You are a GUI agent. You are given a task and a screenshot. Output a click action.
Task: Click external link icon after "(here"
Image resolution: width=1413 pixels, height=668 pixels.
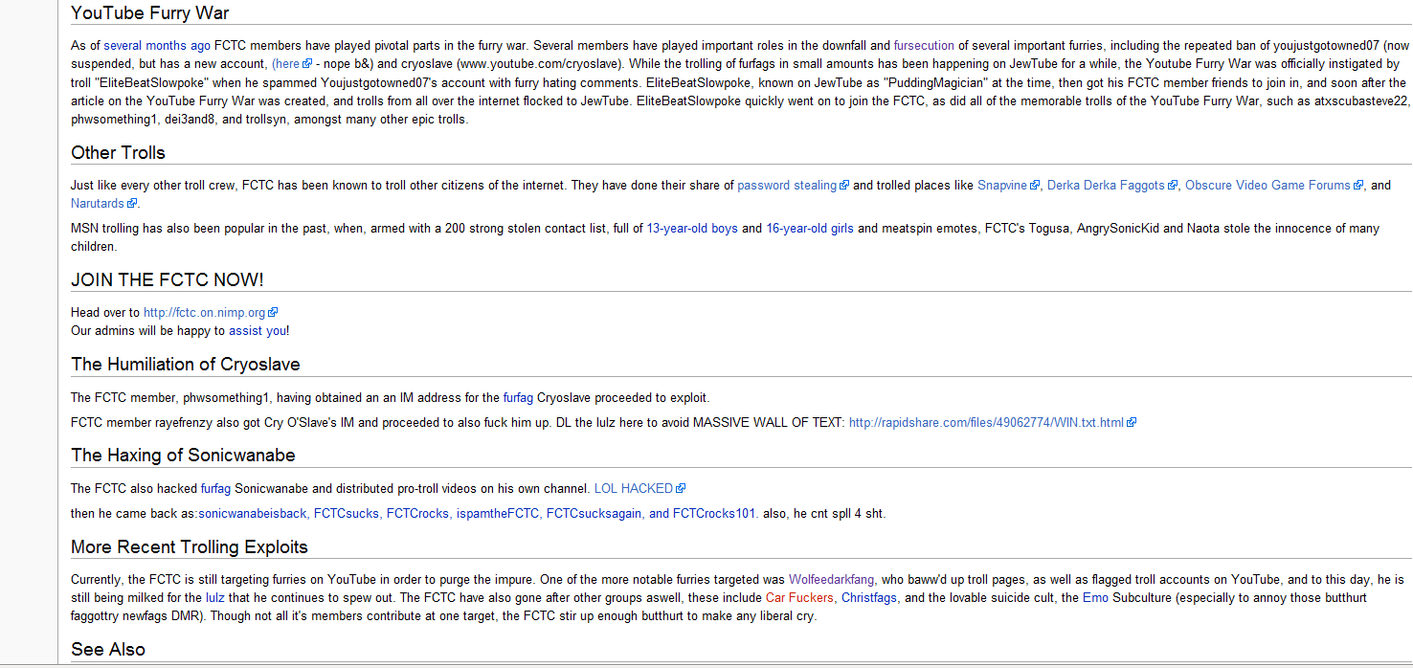pos(307,64)
